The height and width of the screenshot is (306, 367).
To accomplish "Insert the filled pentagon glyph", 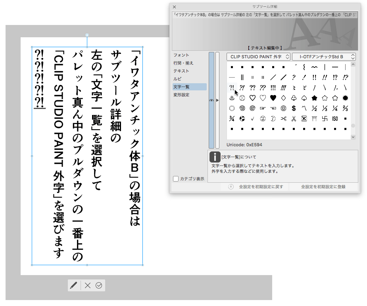I will pyautogui.click(x=314, y=98).
